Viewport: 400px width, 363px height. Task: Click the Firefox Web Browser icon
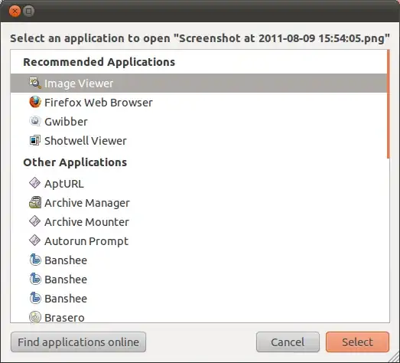click(35, 102)
